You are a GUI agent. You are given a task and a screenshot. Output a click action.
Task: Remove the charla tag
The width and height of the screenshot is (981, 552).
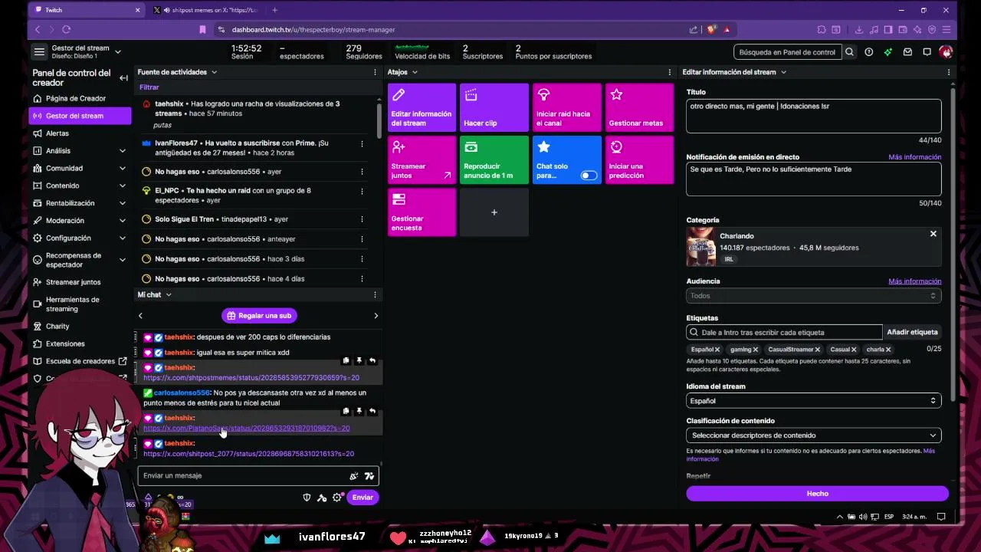click(x=888, y=350)
